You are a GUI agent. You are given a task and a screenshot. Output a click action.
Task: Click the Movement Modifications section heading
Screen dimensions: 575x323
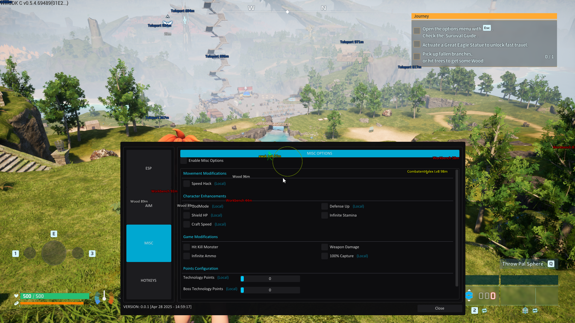[x=205, y=173]
